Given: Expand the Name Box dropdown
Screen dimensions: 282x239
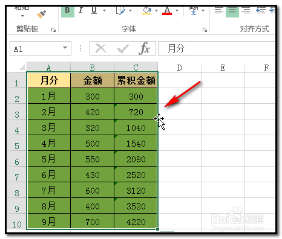Looking at the screenshot, I should 65,48.
